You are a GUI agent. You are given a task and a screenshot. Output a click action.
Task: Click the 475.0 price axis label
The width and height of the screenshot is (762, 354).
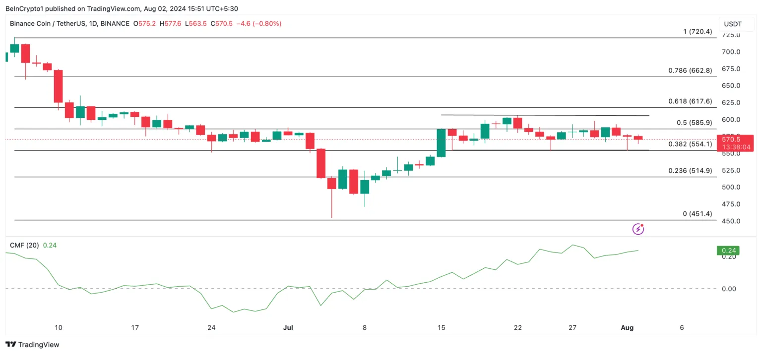tap(731, 204)
